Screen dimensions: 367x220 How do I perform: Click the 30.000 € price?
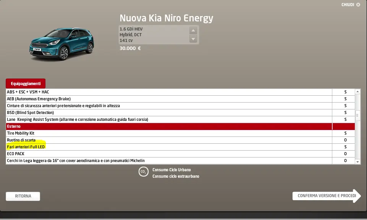(130, 48)
